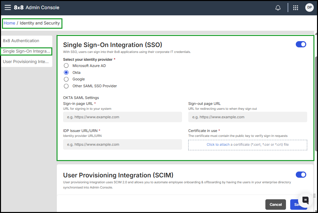Image resolution: width=318 pixels, height=213 pixels.
Task: Open Single Sign-On Integration sidebar item
Action: coord(26,51)
